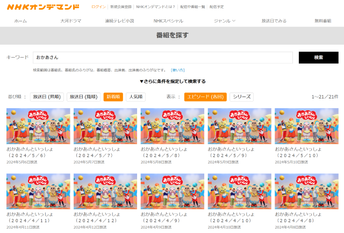Open thumbnail for 2024/5/6 episode
Image resolution: width=344 pixels, height=233 pixels.
38,126
